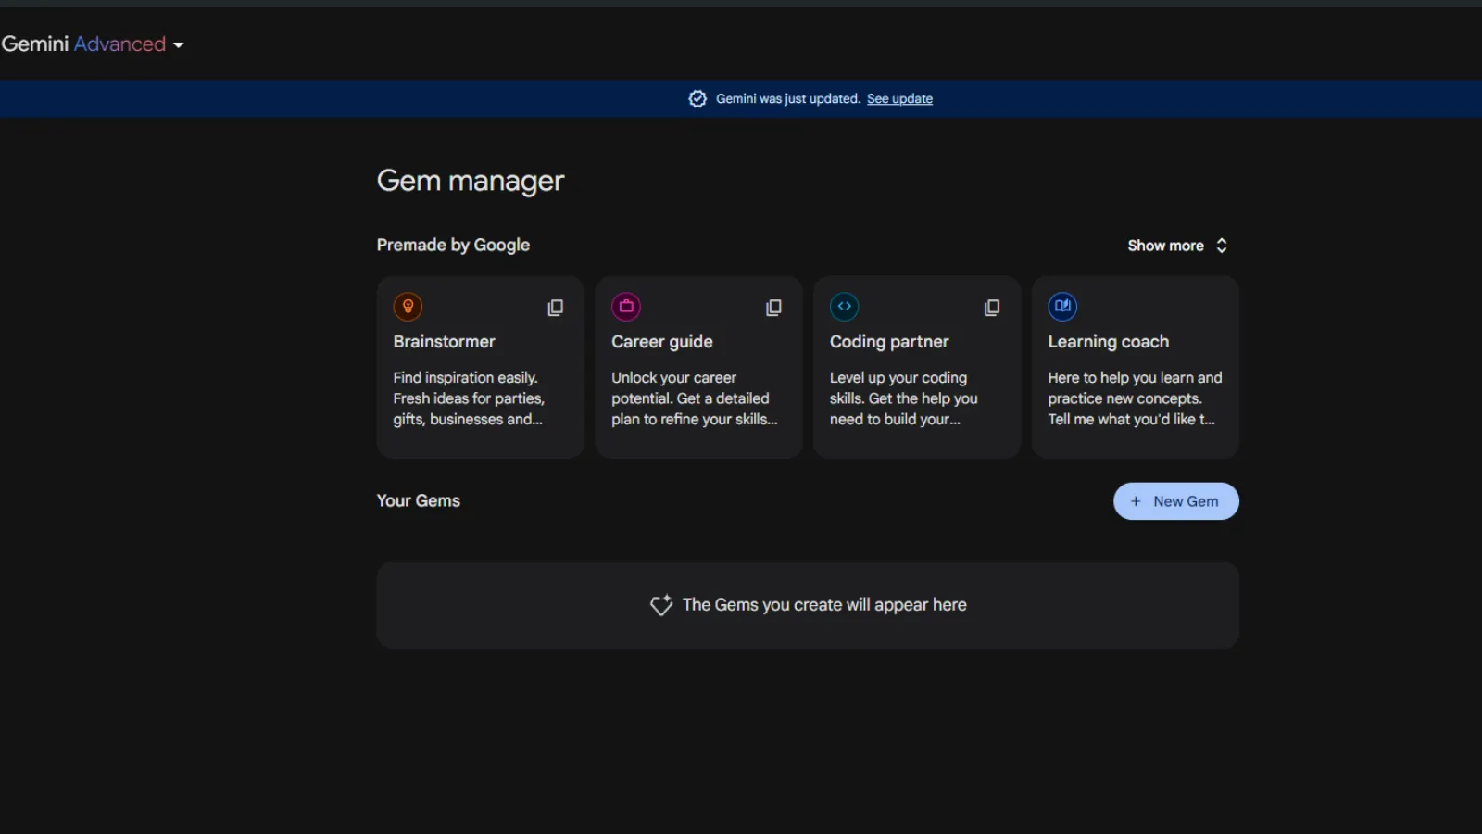Click the Brainstormer lightbulb icon
This screenshot has height=834, width=1482.
[408, 307]
